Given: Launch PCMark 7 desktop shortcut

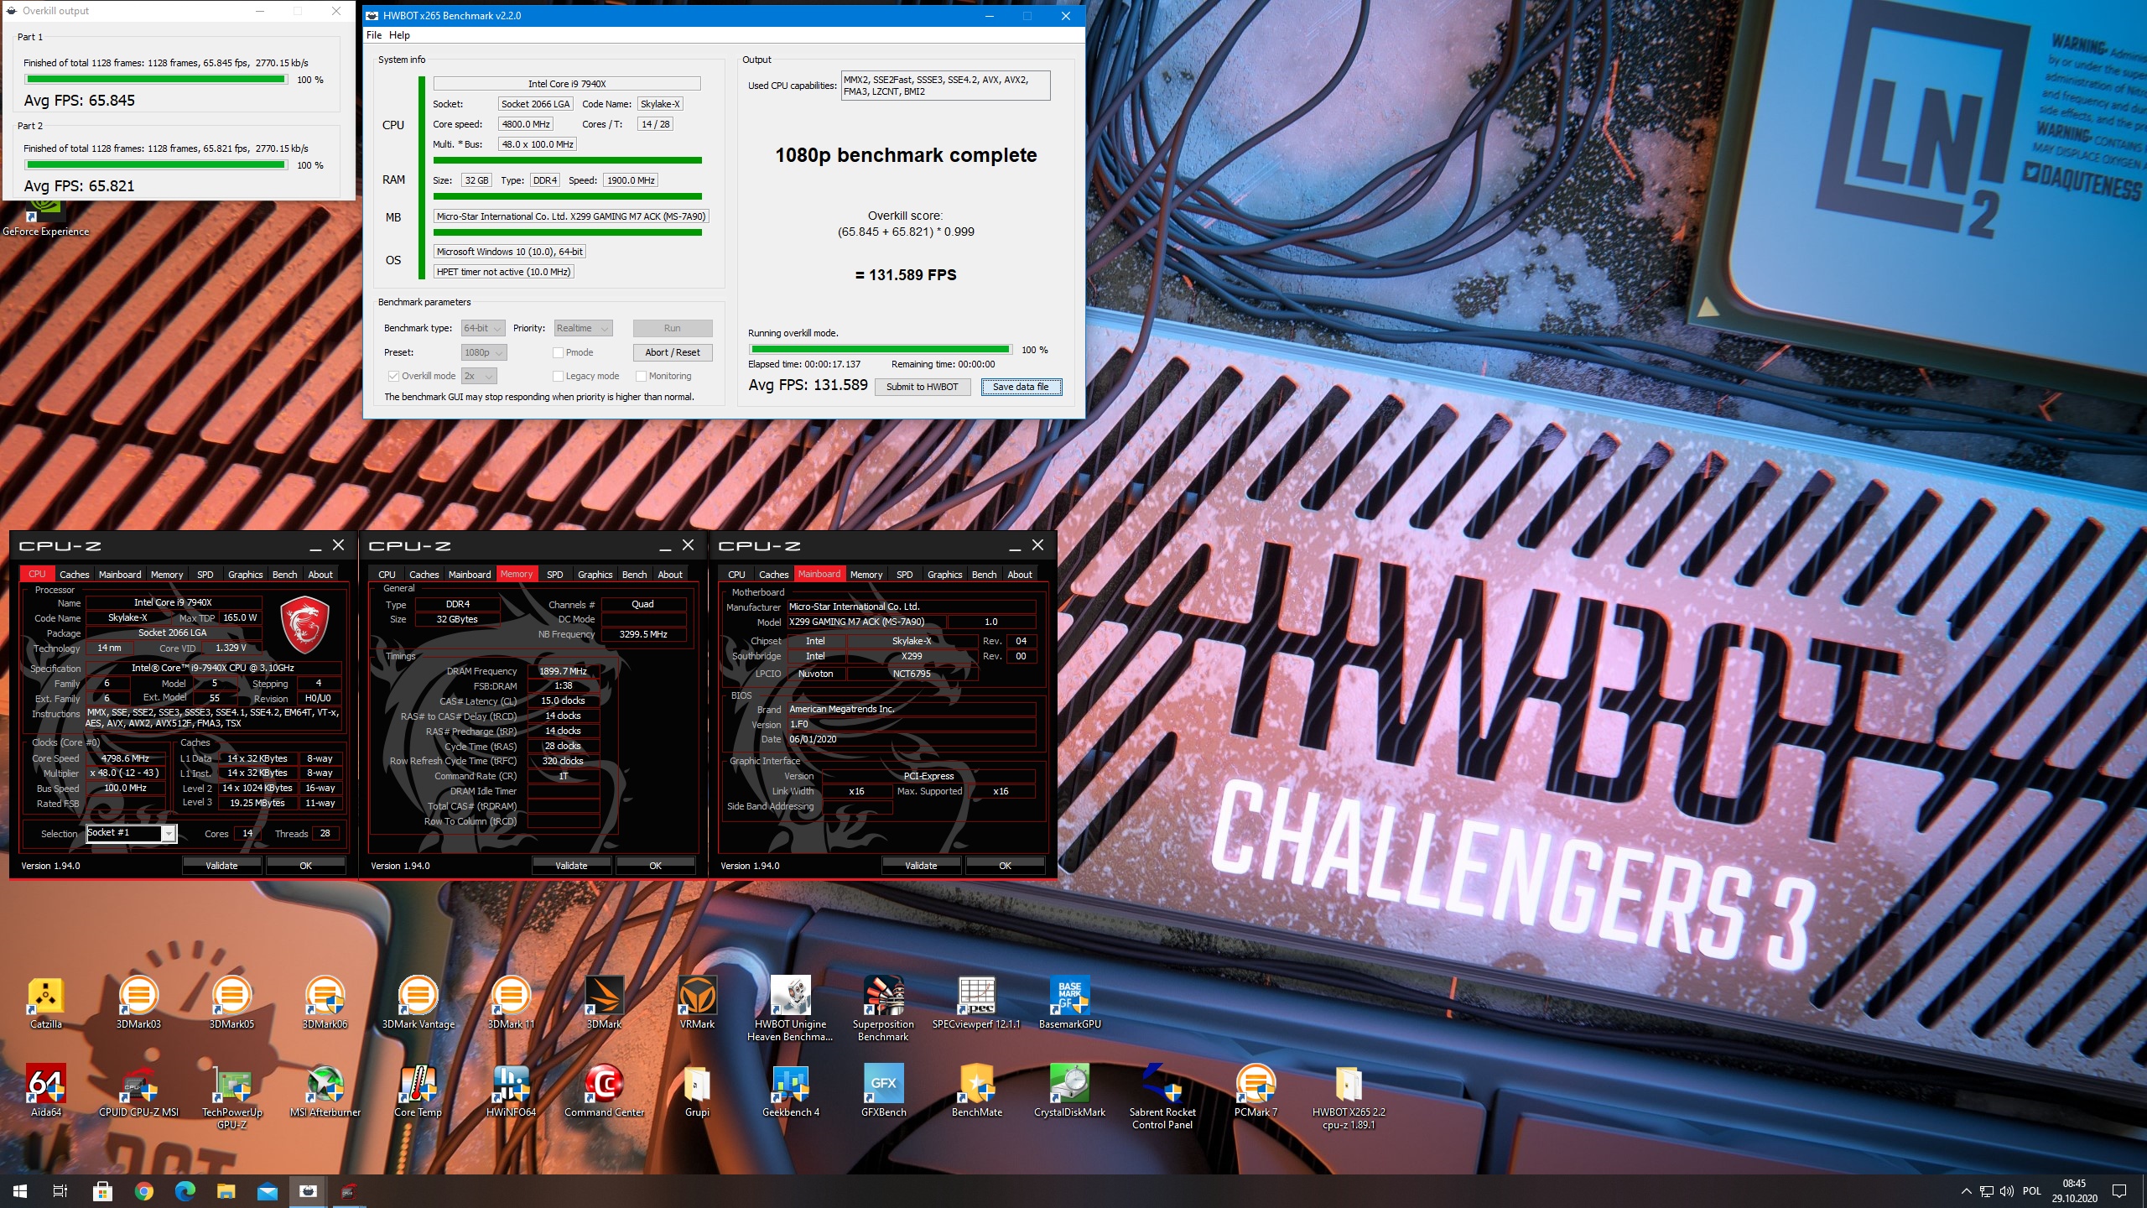Looking at the screenshot, I should 1255,1091.
